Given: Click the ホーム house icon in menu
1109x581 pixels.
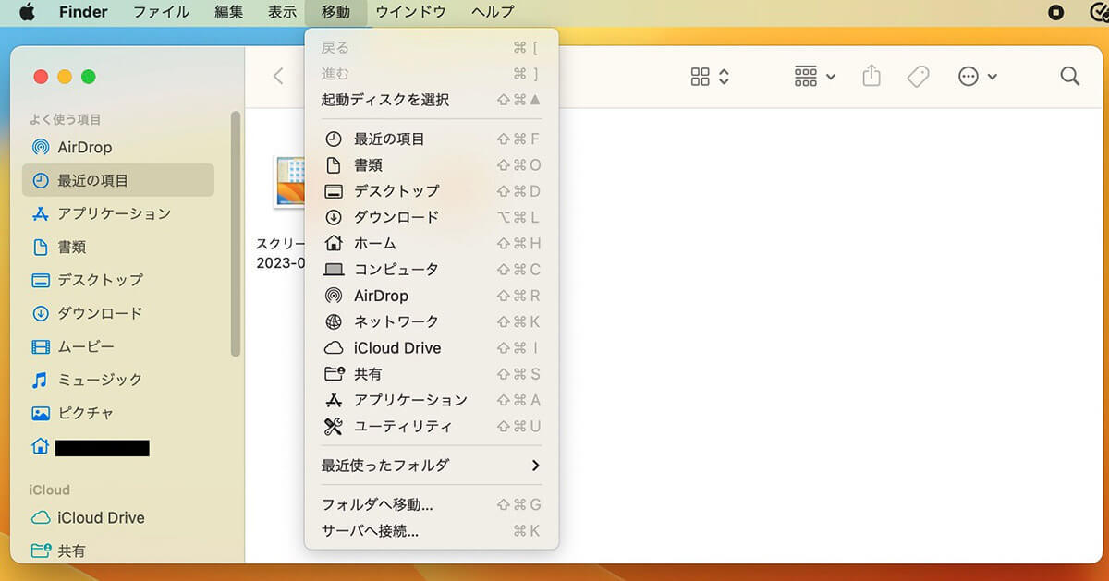Looking at the screenshot, I should pyautogui.click(x=334, y=244).
